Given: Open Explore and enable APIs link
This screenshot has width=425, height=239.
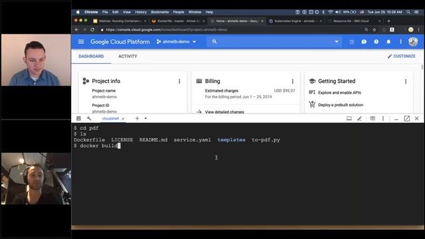Looking at the screenshot, I should pos(339,92).
